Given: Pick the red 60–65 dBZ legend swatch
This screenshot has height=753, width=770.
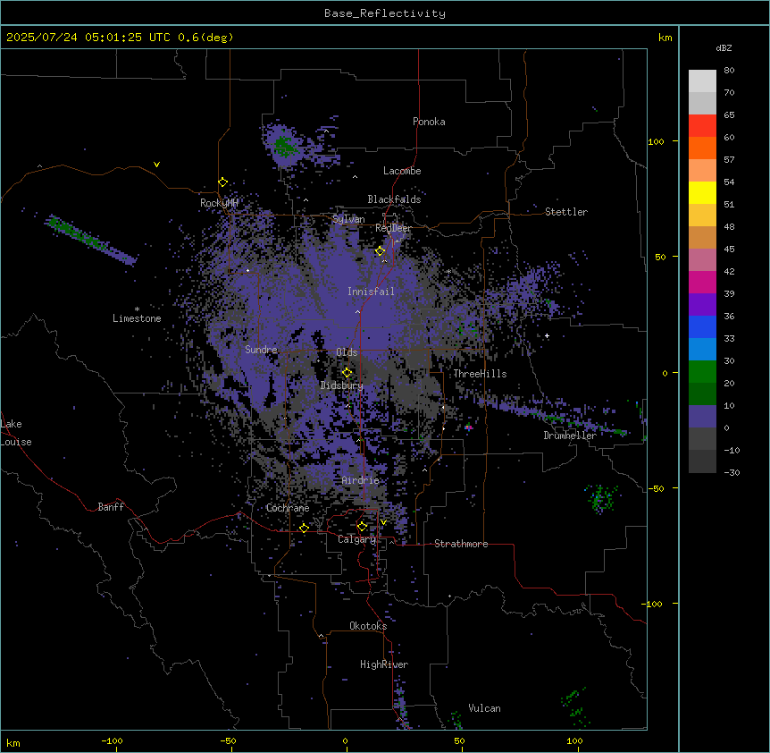Looking at the screenshot, I should [702, 126].
